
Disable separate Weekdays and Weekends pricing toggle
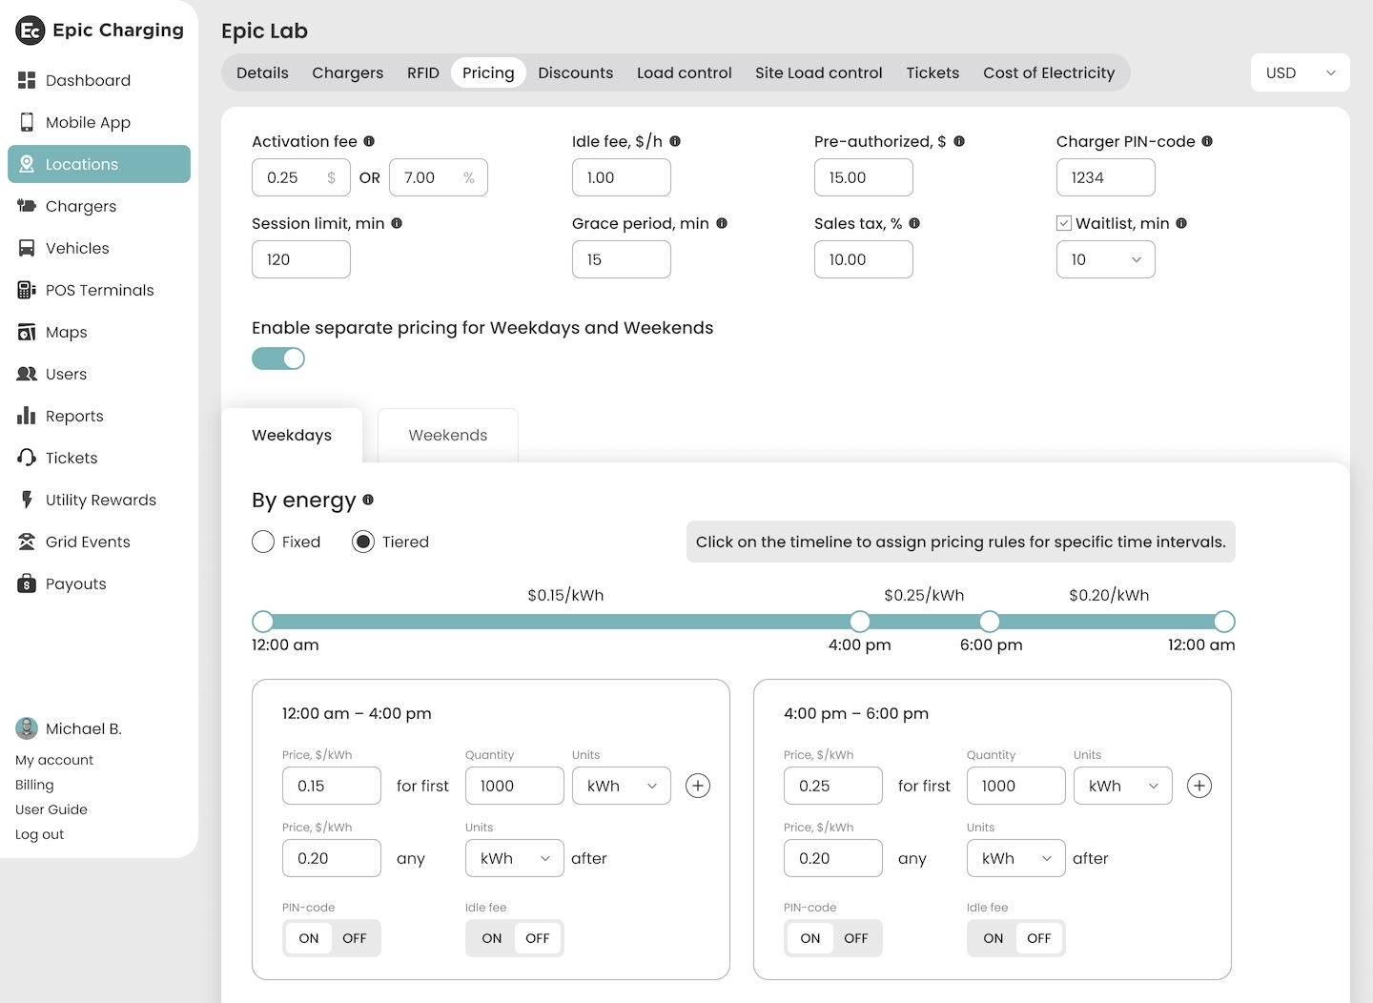(x=278, y=358)
